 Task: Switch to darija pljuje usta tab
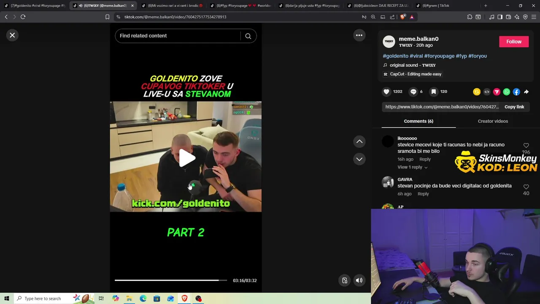[x=310, y=5]
